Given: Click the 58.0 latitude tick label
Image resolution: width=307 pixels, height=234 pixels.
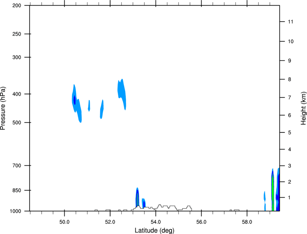Looking at the screenshot, I should pyautogui.click(x=247, y=222).
